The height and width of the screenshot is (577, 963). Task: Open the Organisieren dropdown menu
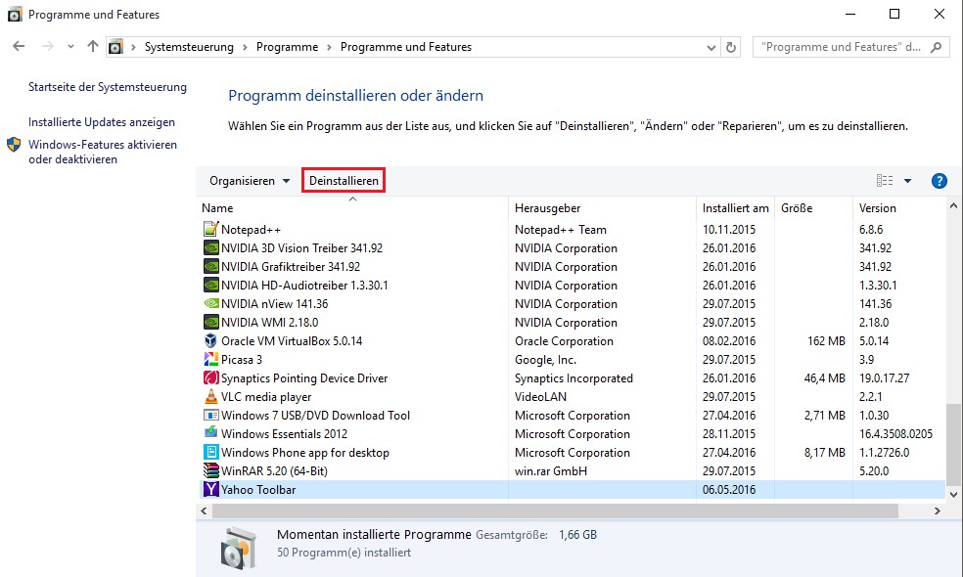coord(250,181)
